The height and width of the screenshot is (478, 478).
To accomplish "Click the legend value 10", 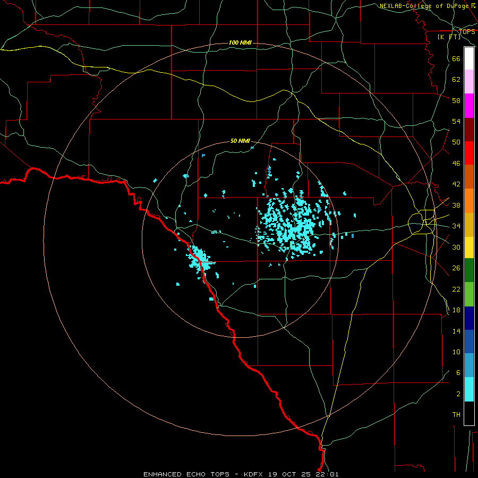I will (x=456, y=352).
